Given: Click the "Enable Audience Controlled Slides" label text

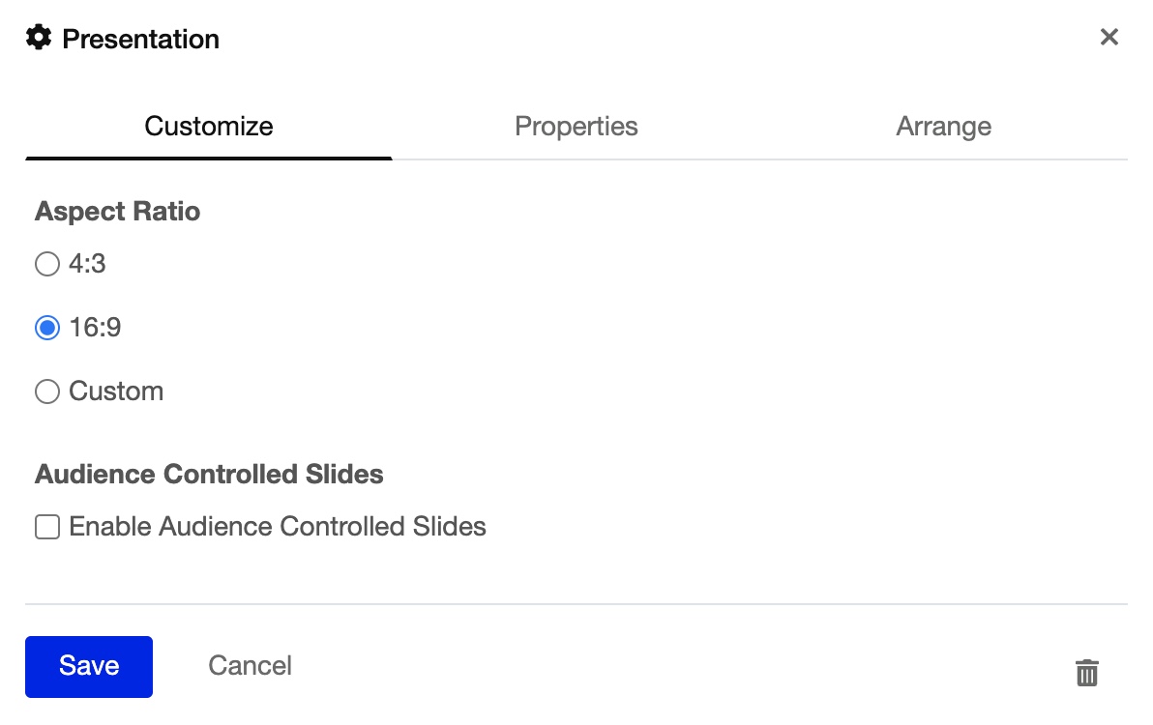Looking at the screenshot, I should tap(278, 527).
